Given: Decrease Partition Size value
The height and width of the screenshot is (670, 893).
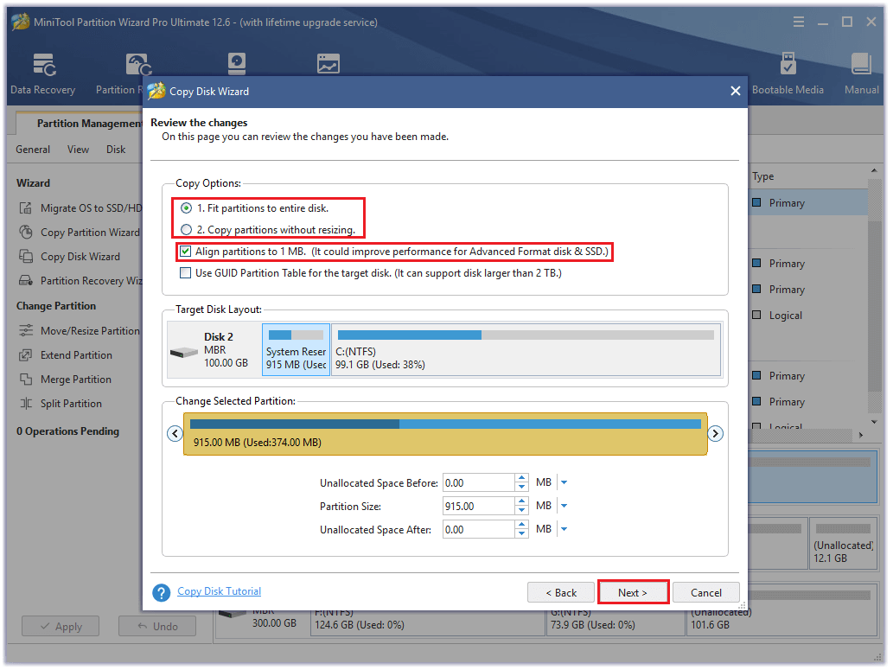Looking at the screenshot, I should coord(521,510).
